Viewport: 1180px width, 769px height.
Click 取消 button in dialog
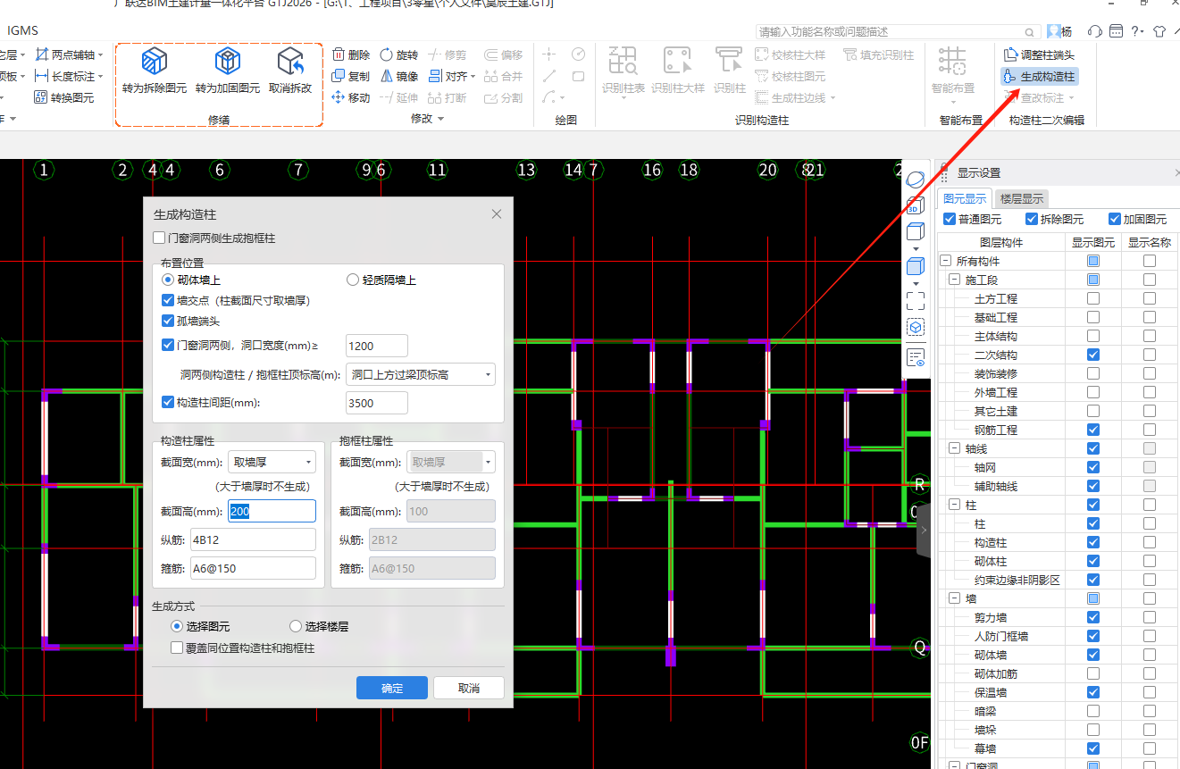coord(469,688)
